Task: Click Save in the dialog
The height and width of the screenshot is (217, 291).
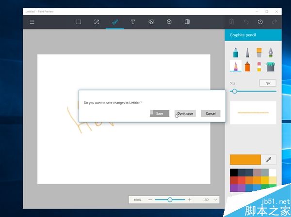Action: (x=160, y=113)
